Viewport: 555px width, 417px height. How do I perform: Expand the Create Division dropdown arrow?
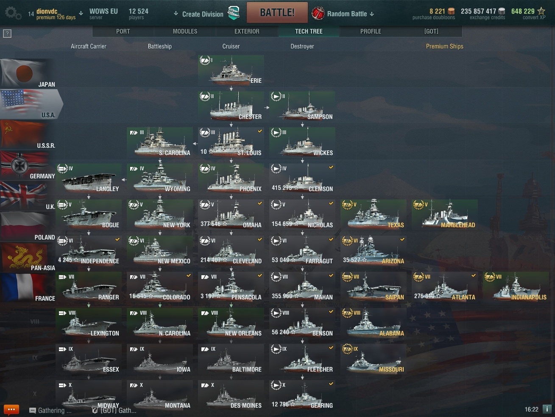pos(176,14)
